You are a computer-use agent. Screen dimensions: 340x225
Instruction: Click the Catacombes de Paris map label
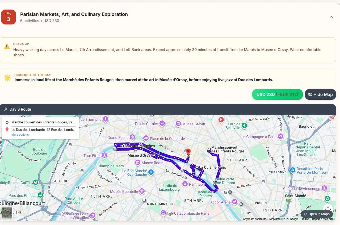pos(192,213)
